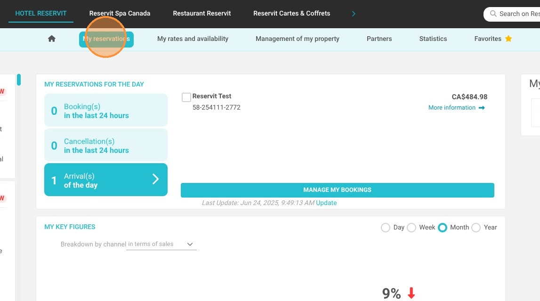
Task: Open the Partners menu
Action: (x=379, y=39)
